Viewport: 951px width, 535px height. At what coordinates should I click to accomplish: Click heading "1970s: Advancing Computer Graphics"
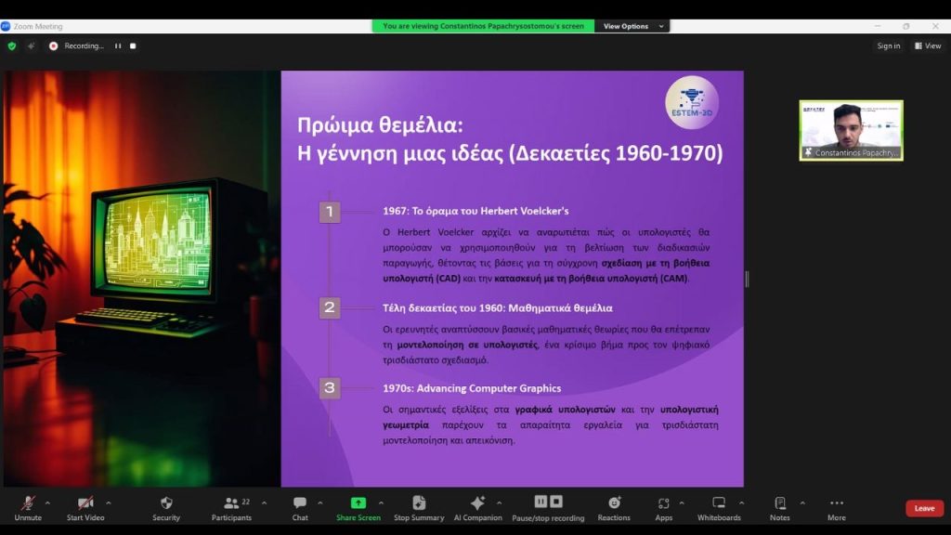tap(472, 388)
